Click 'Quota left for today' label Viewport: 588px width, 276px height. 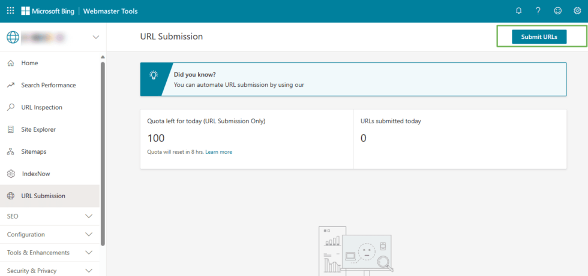206,121
